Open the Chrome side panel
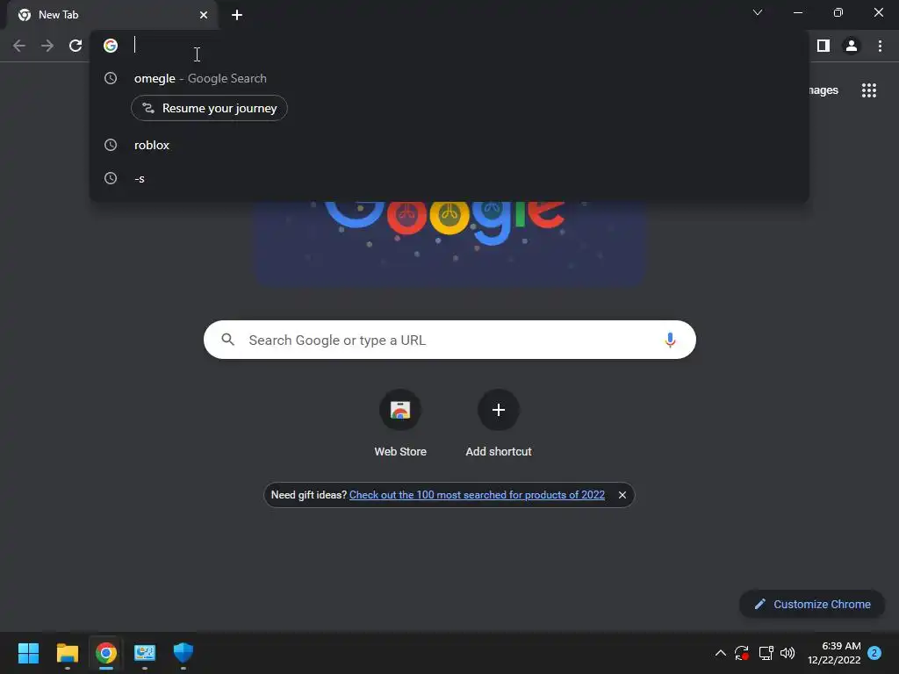The image size is (899, 674). 823,46
